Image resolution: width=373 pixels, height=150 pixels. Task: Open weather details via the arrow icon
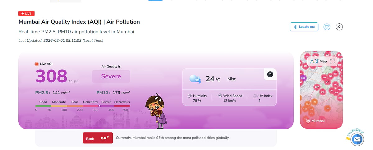click(270, 74)
